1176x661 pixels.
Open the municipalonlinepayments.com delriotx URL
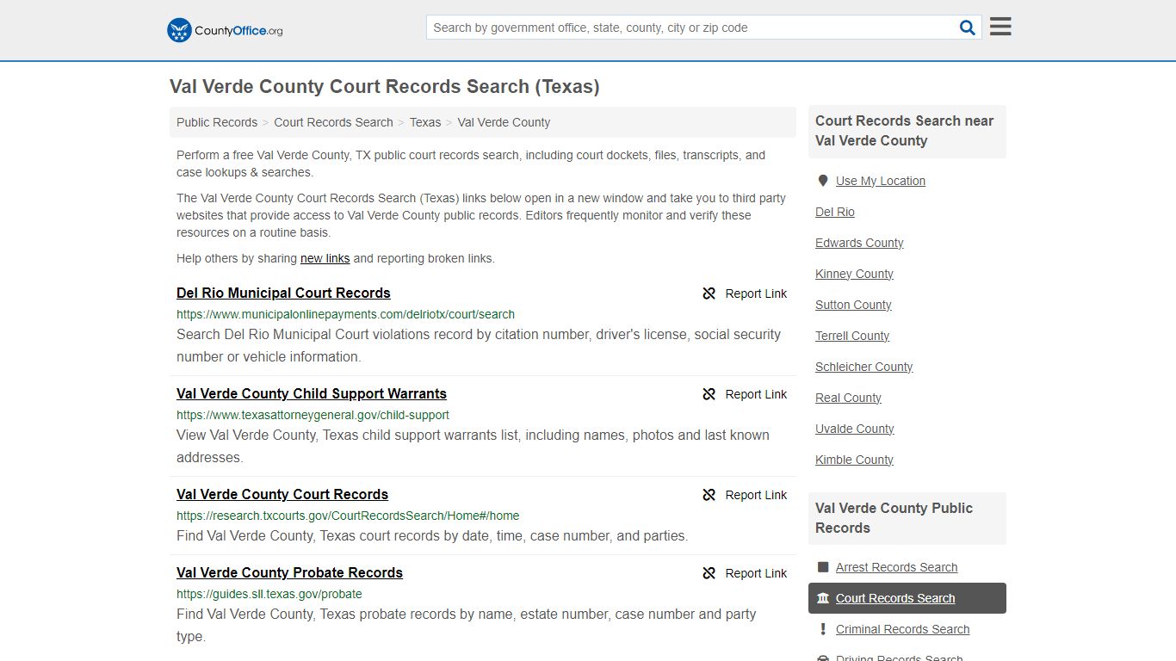click(345, 314)
